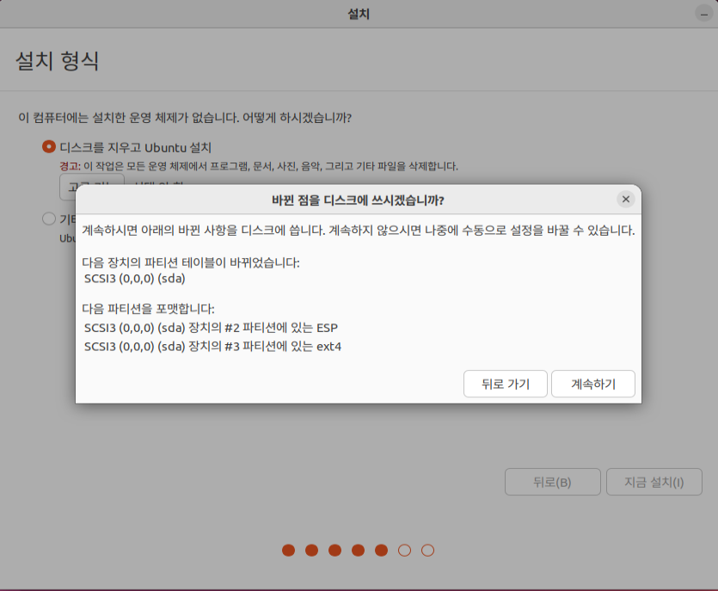Click the 뒤로(B) button in installer window
718x591 pixels.
point(553,482)
